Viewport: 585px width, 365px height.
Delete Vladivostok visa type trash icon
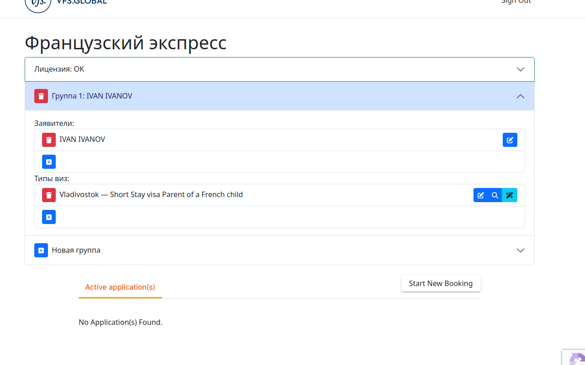click(49, 195)
